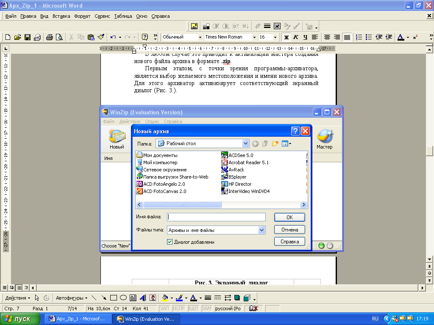Image resolution: width=434 pixels, height=325 pixels.
Task: Open the Таблица menu
Action: [x=123, y=16]
